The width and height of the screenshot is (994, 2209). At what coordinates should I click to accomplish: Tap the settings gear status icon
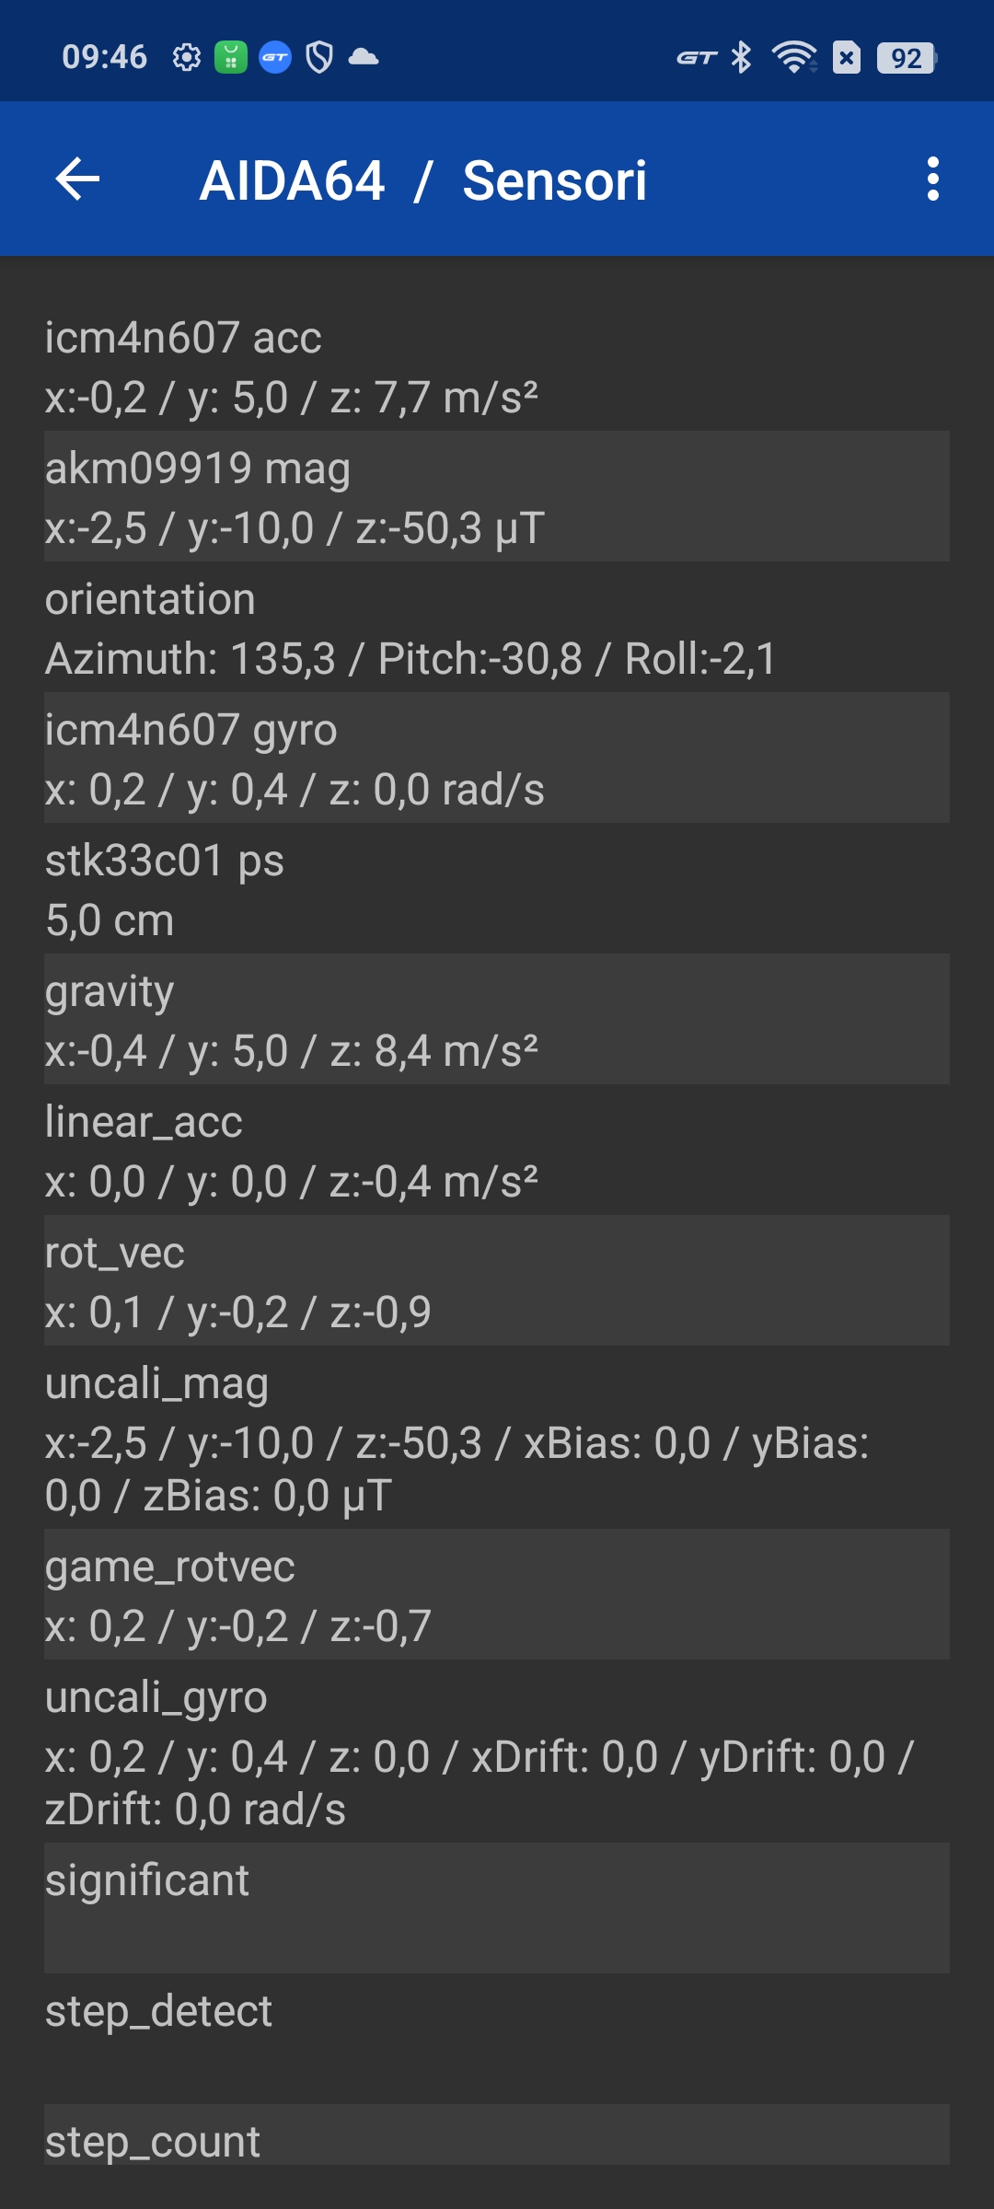point(187,58)
